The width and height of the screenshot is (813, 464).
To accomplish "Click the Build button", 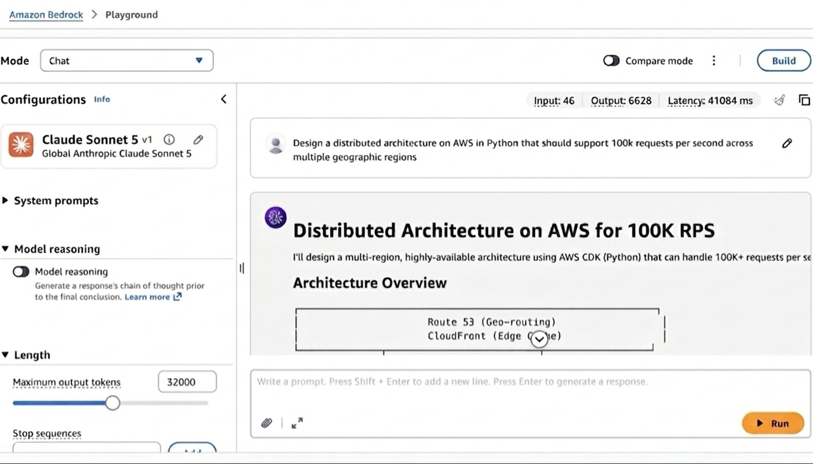I will [784, 61].
